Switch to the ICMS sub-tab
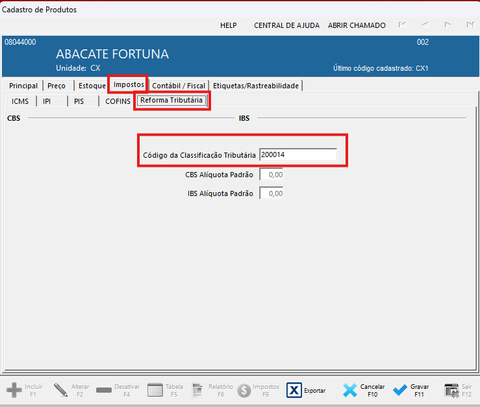 click(20, 101)
